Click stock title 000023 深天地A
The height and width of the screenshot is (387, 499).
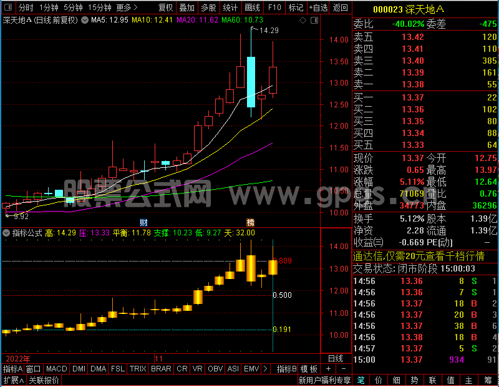pos(409,9)
